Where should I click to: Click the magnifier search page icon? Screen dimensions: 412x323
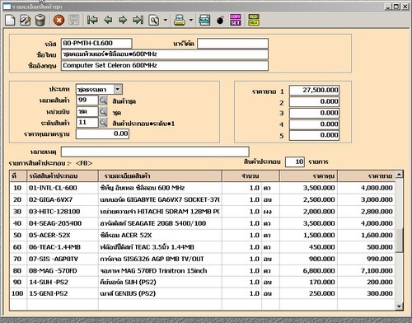pos(154,20)
